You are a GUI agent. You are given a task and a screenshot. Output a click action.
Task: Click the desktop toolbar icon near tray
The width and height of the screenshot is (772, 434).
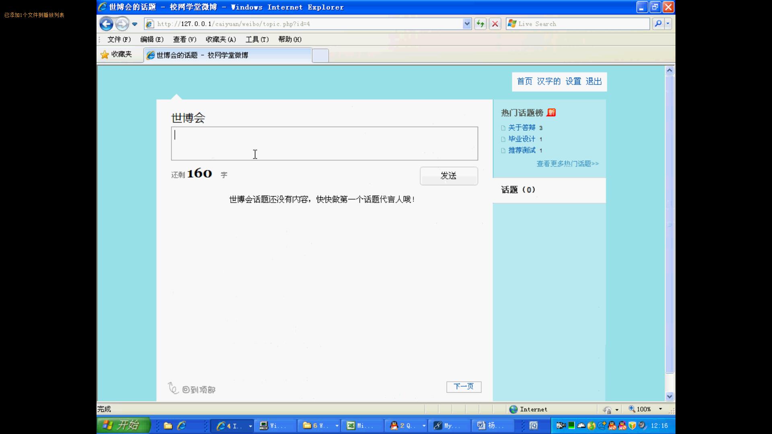(534, 426)
